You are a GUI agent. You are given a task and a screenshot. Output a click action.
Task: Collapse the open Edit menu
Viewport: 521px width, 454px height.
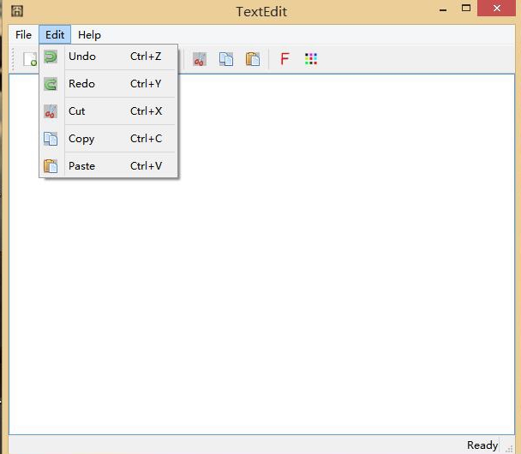pos(55,35)
